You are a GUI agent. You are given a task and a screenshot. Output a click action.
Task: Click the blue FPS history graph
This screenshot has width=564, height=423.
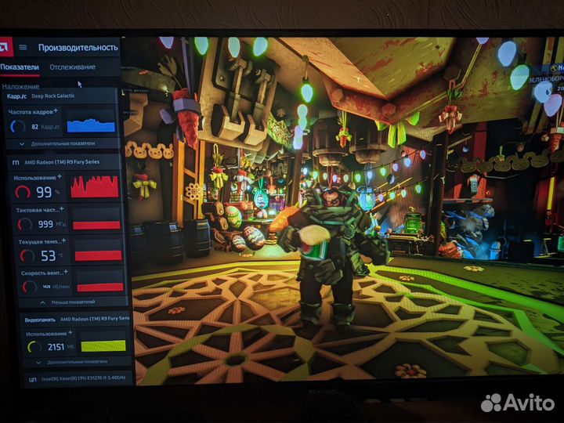91,125
